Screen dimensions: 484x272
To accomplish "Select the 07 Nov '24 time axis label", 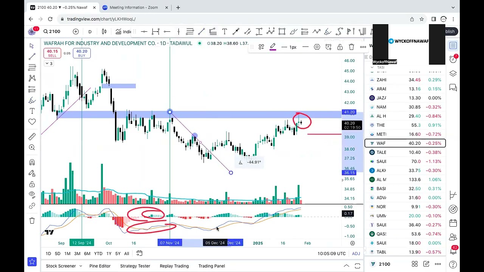I will (169, 243).
